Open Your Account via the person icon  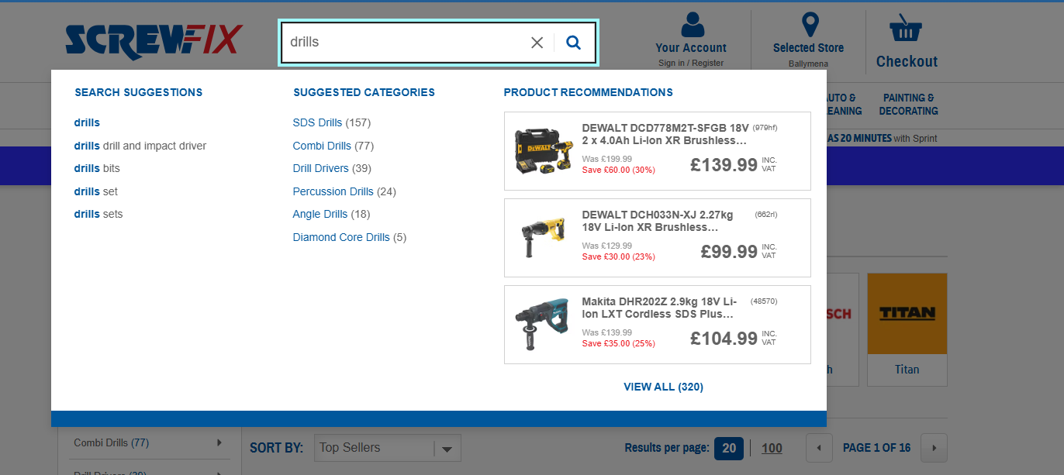tap(690, 24)
